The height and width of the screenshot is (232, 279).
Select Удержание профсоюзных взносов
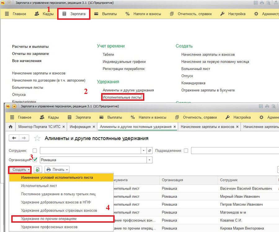[61, 227]
